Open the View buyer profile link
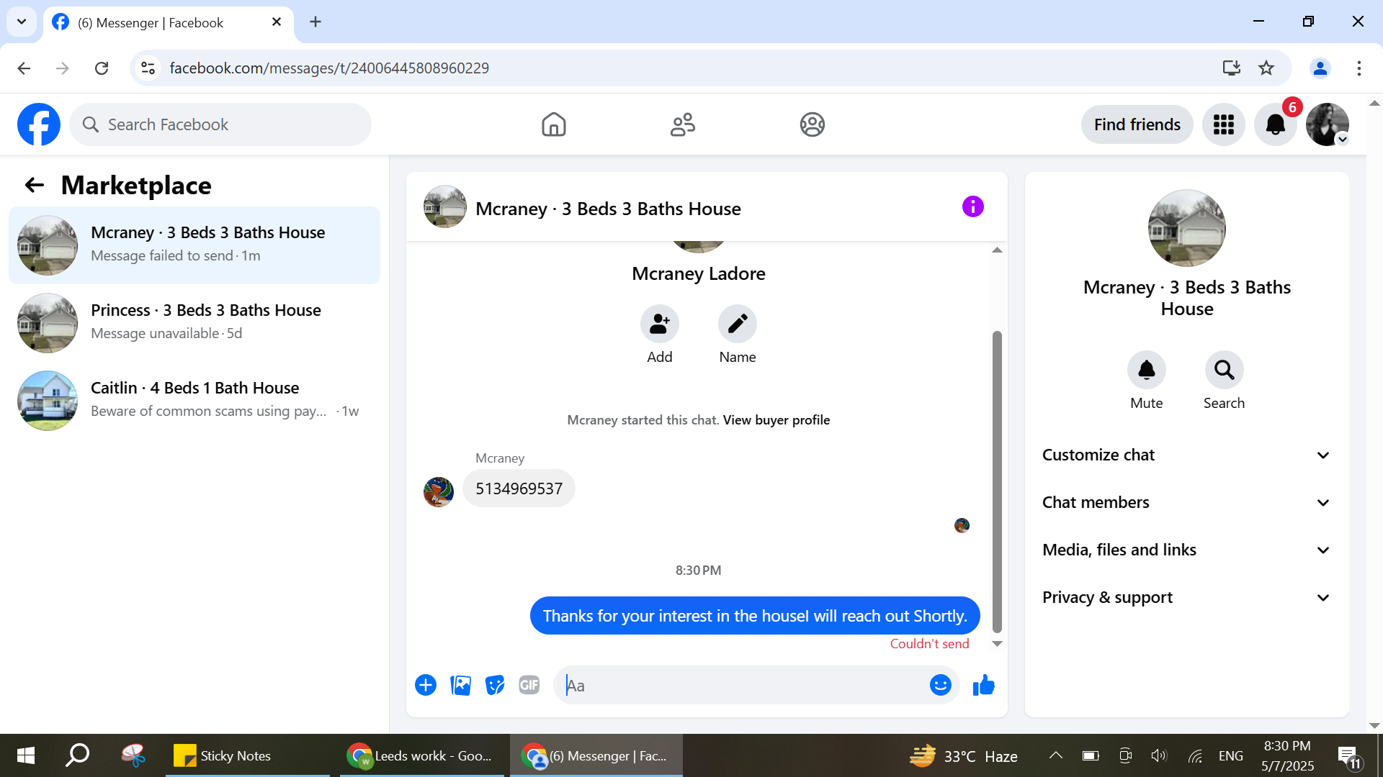Viewport: 1383px width, 777px height. (776, 420)
